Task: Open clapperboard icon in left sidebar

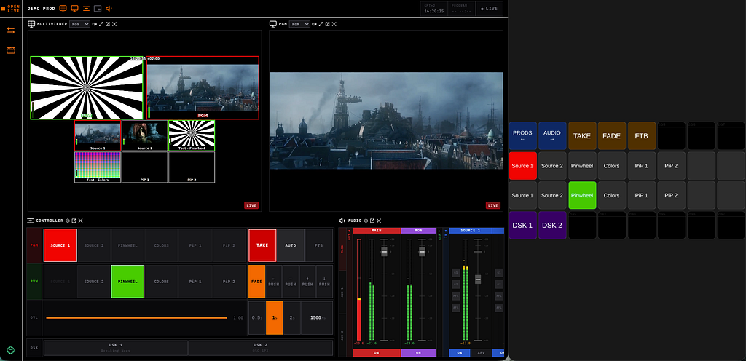Action: pyautogui.click(x=11, y=50)
